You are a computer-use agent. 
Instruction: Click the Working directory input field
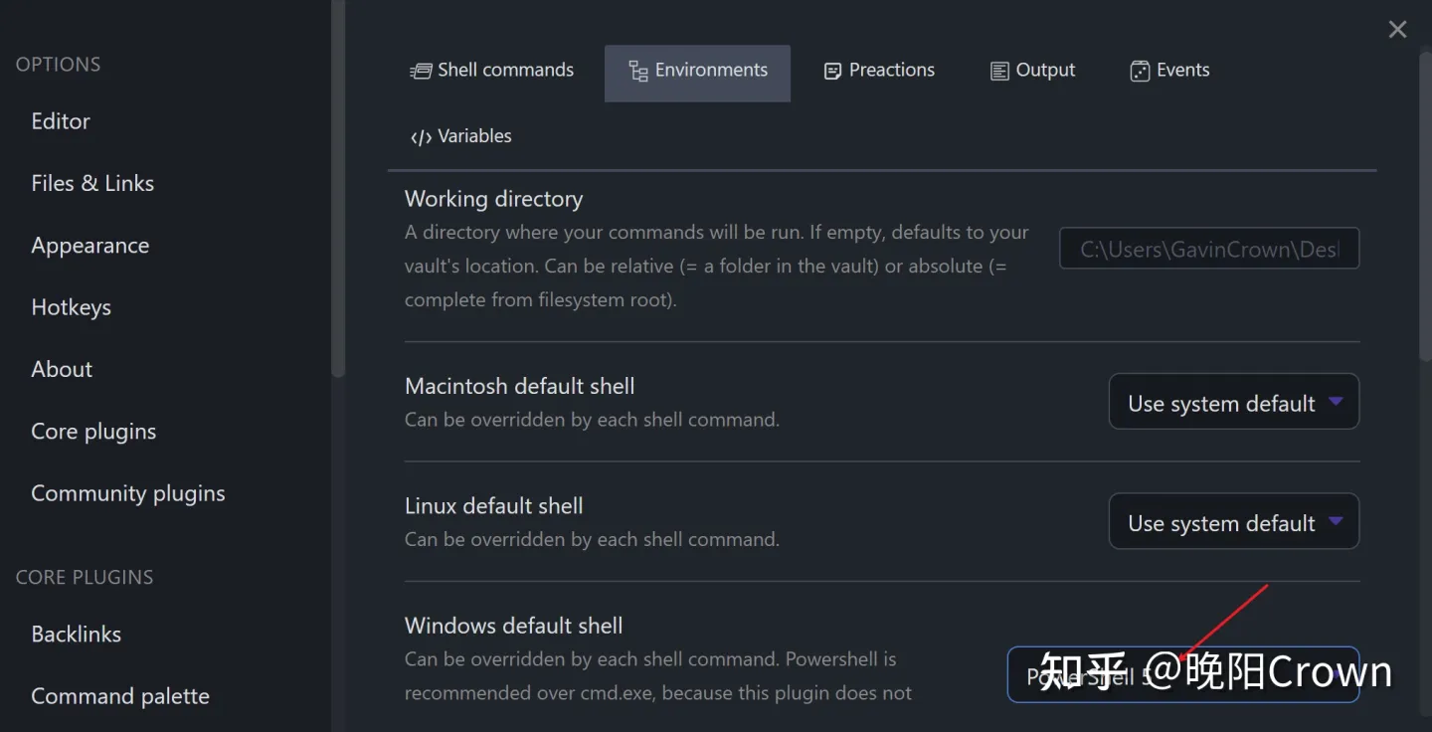click(1208, 249)
